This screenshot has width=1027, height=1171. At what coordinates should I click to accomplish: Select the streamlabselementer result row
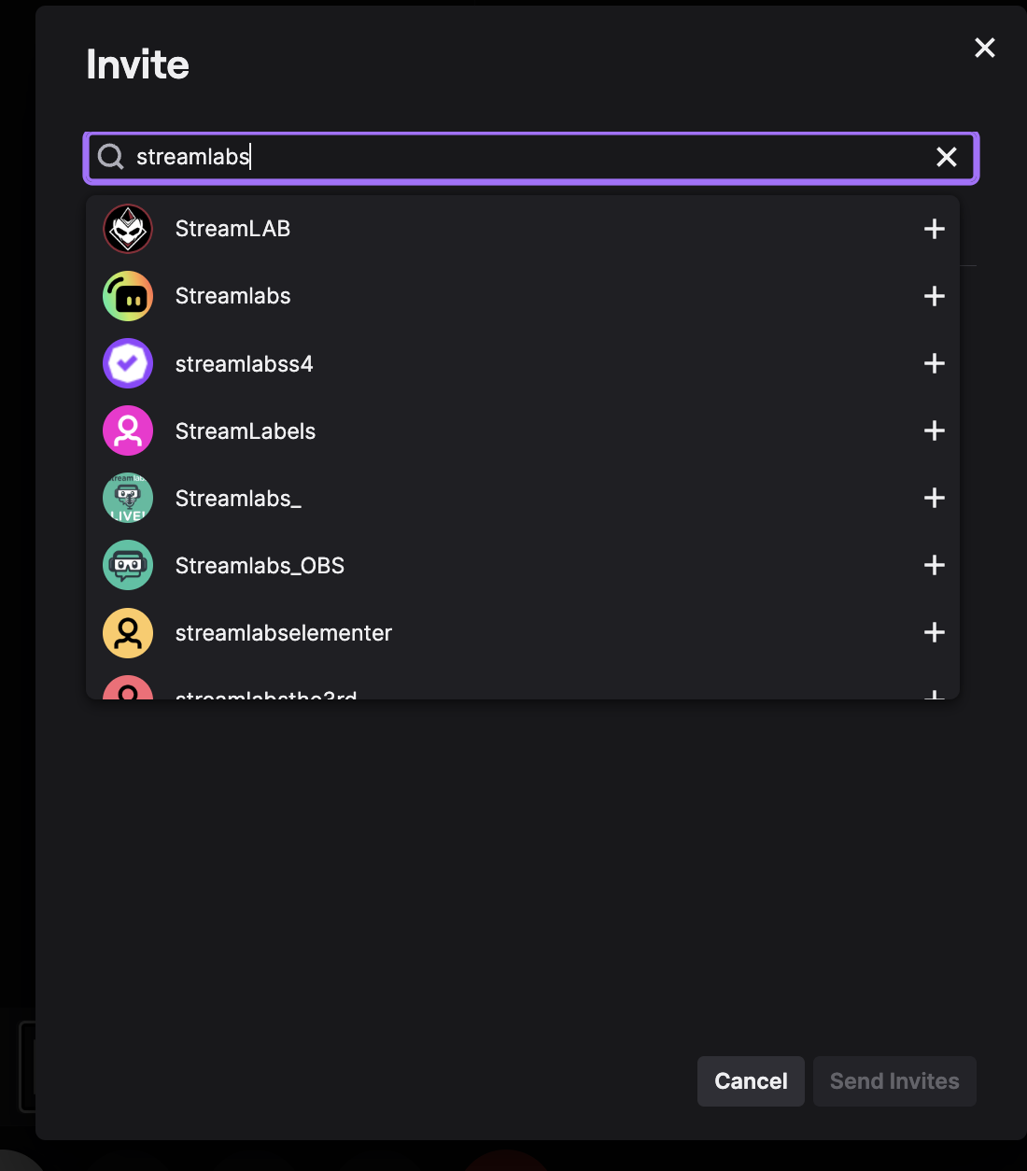pyautogui.click(x=523, y=632)
